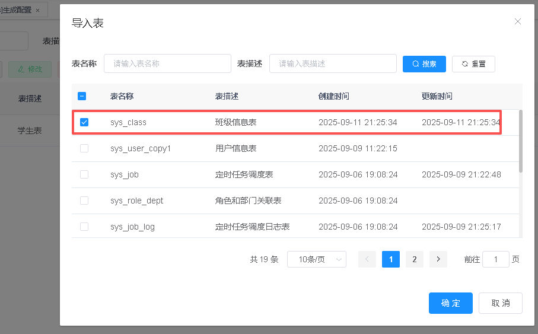538x334 pixels.
Task: Click the 搜索 search button
Action: pos(424,64)
